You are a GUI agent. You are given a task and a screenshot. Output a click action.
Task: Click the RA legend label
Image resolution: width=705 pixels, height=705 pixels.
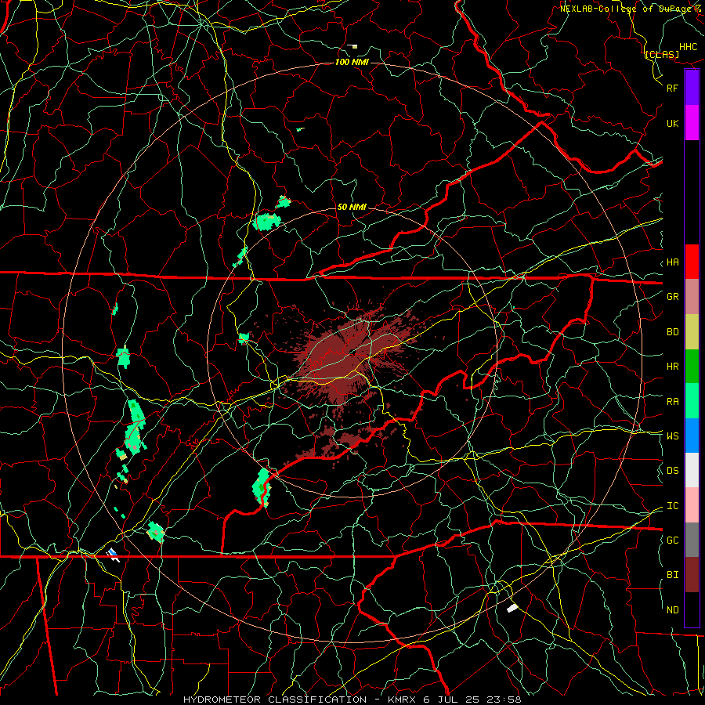[673, 402]
